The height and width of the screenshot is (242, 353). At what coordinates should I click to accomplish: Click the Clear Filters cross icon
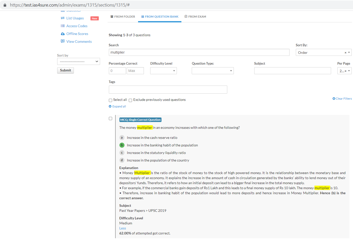click(334, 99)
